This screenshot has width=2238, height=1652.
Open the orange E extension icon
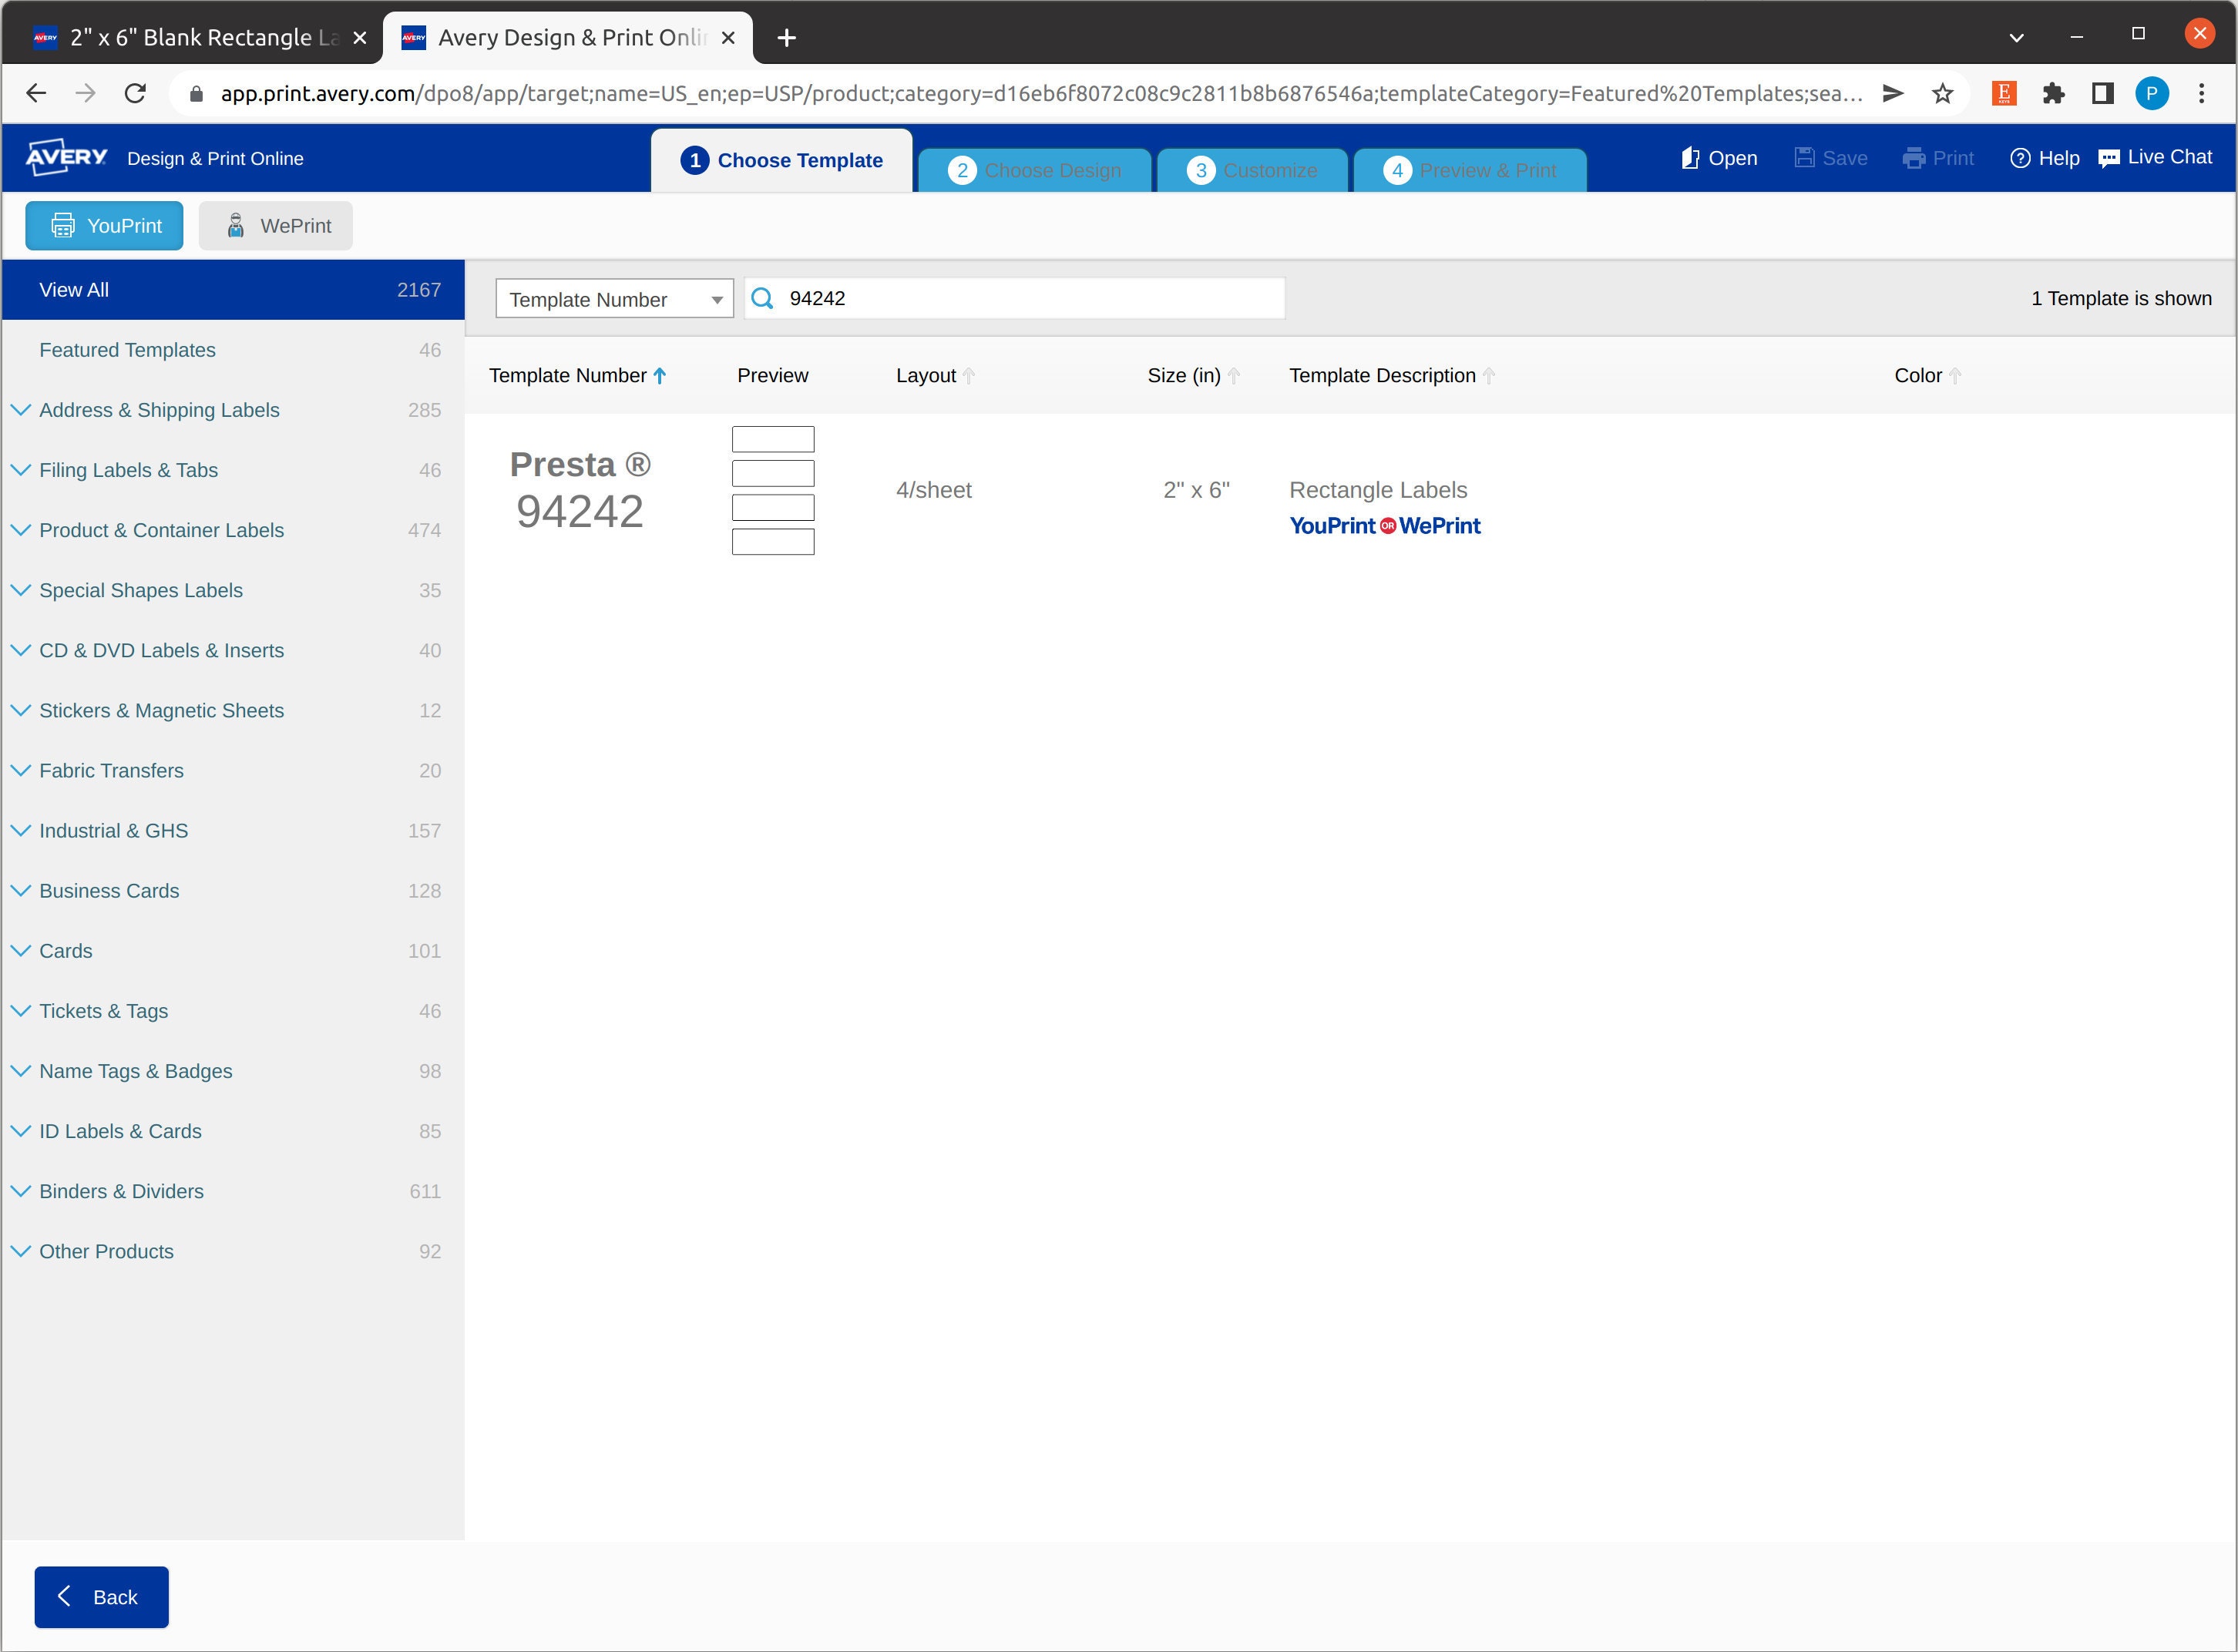(x=2004, y=93)
